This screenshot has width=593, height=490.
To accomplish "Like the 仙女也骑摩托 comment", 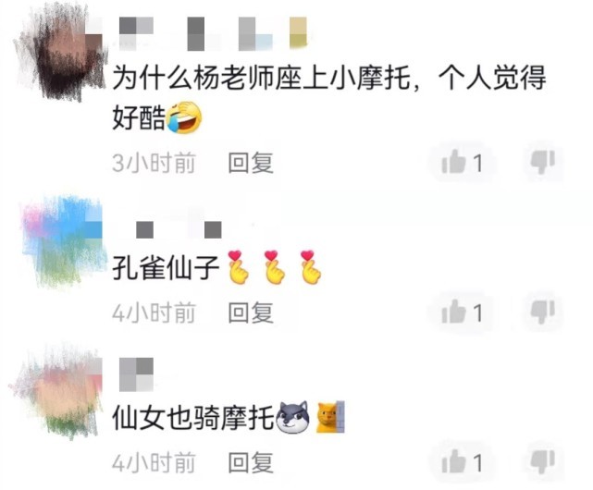I will 462,461.
